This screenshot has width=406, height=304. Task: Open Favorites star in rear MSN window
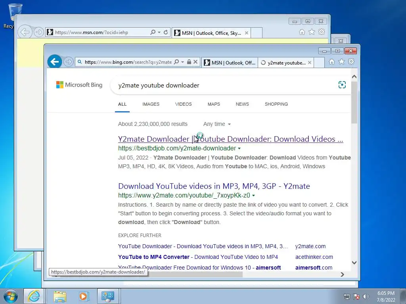point(312,32)
